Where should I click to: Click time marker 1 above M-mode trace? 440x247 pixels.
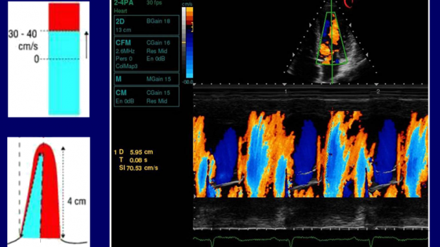click(286, 91)
